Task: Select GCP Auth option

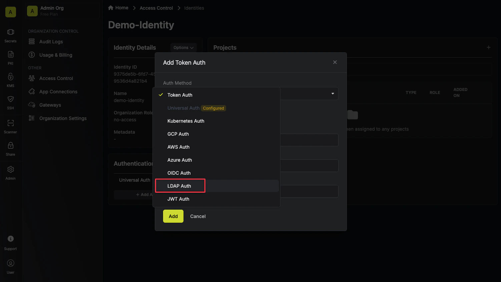Action: (x=216, y=134)
